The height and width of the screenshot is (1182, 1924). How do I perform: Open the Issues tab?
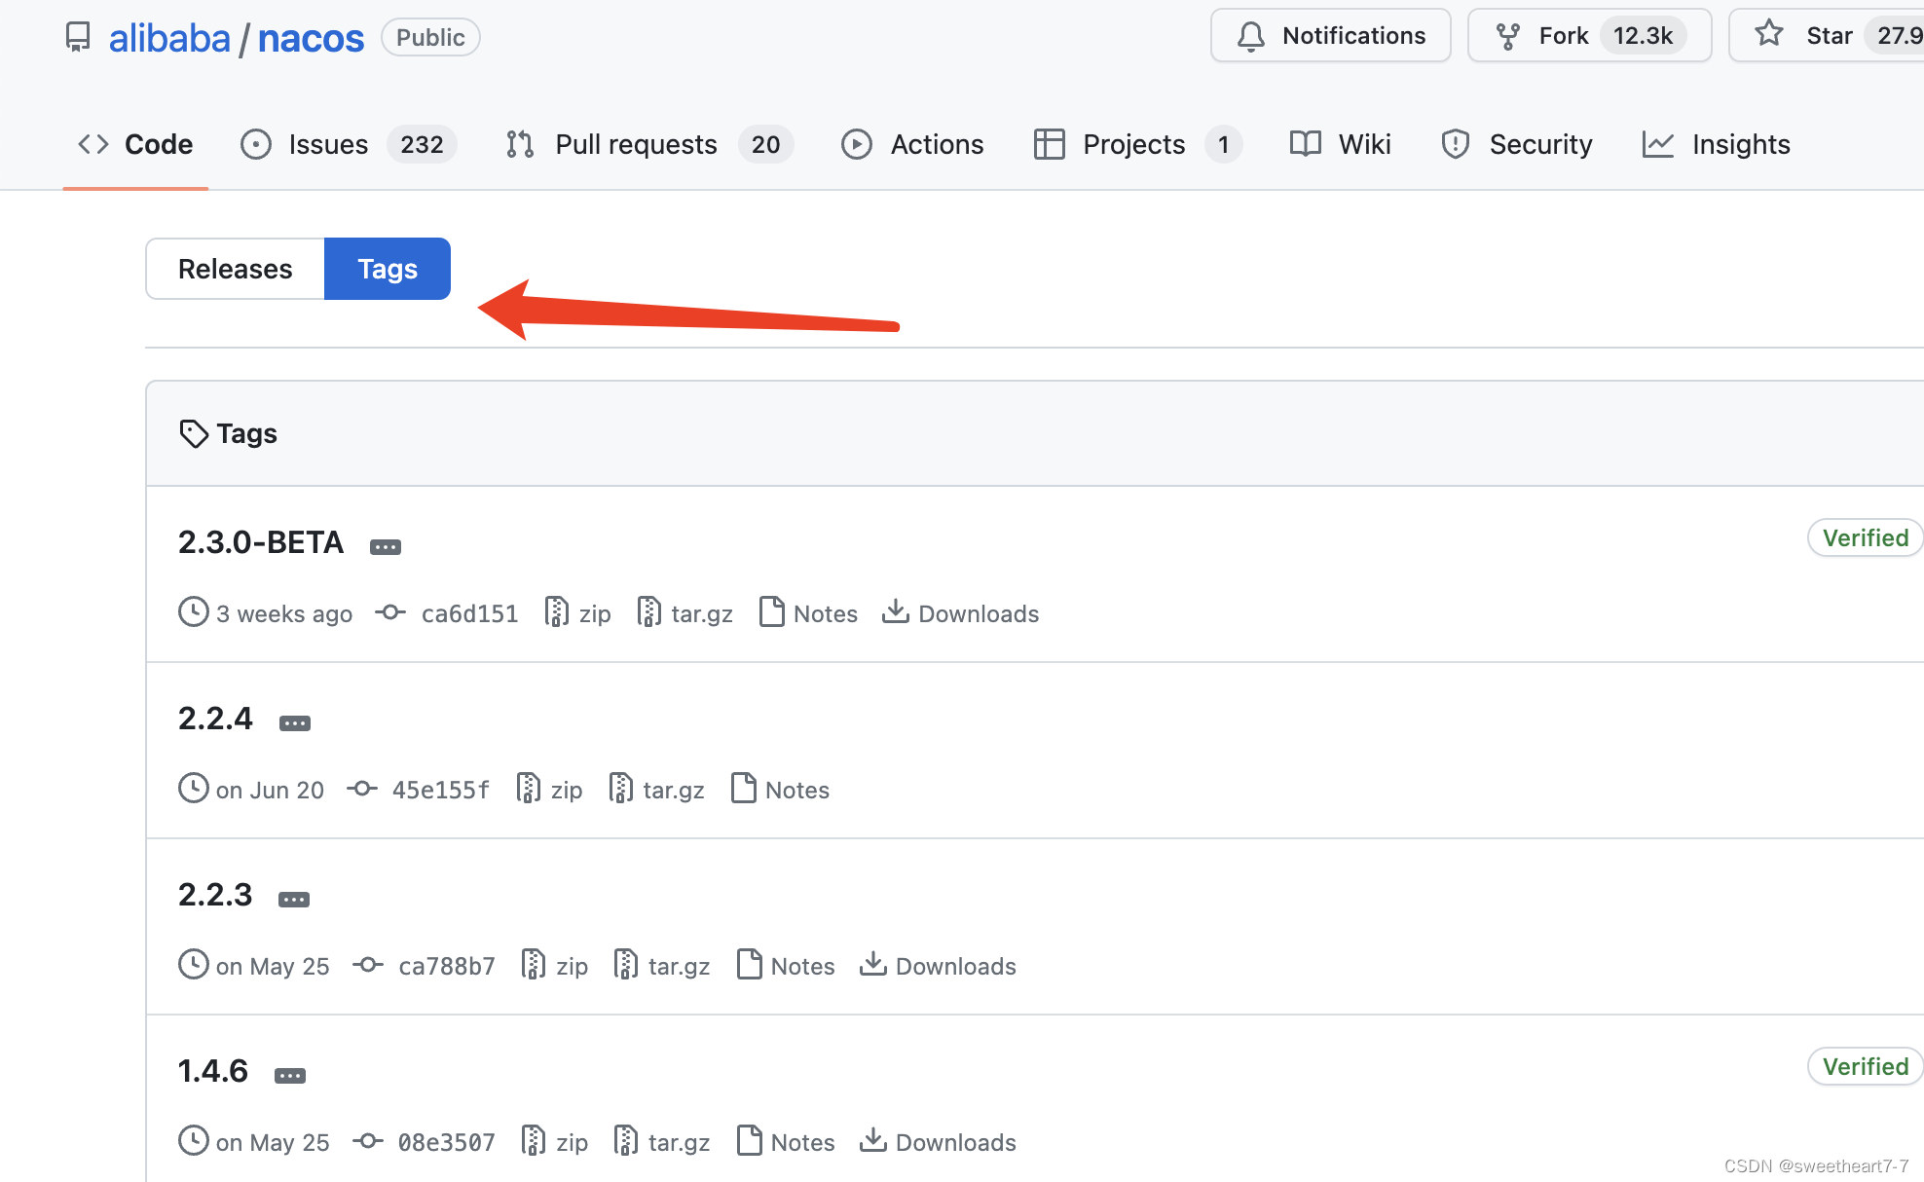coord(348,144)
